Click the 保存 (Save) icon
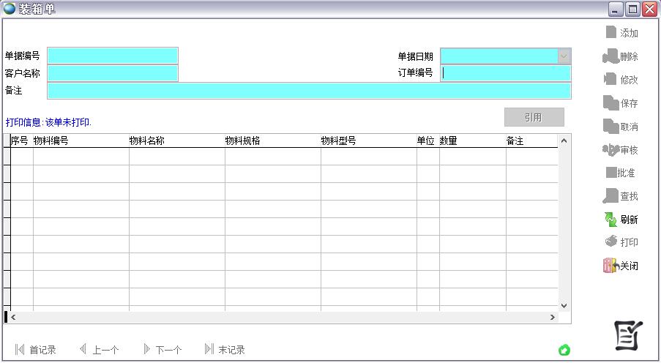661x363 pixels. pyautogui.click(x=610, y=102)
